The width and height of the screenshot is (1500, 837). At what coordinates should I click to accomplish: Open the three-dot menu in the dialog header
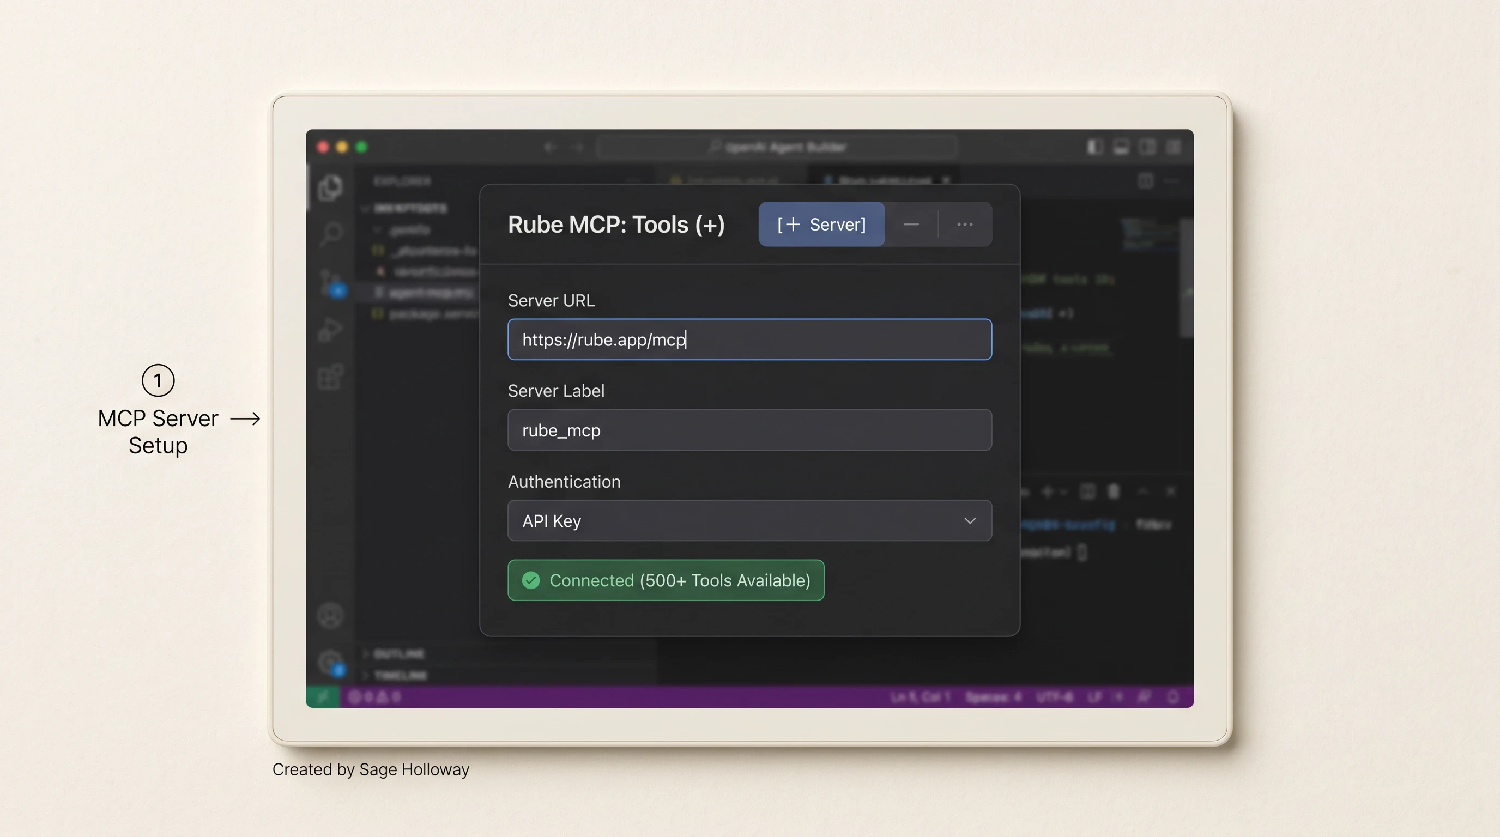(x=965, y=224)
